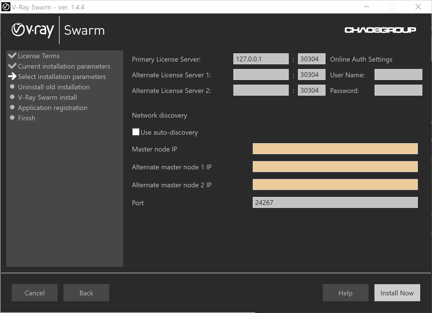Focus the Primary License Server port field
The image size is (432, 313).
(x=312, y=59)
